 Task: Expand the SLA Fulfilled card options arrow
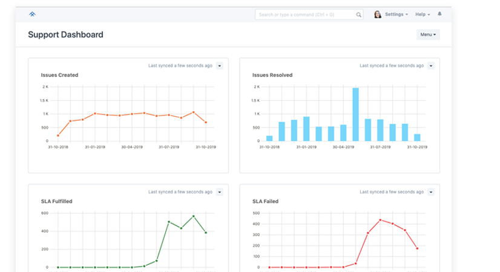[220, 192]
